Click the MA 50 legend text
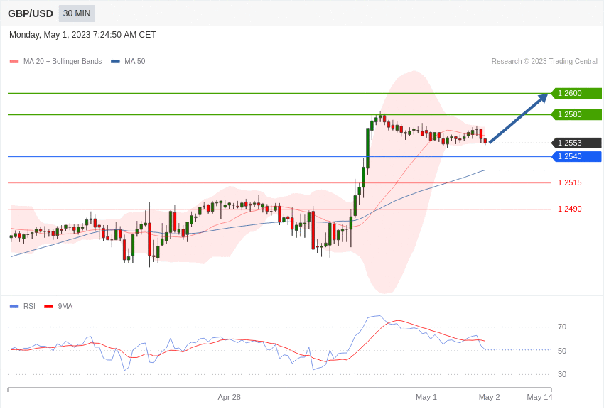The width and height of the screenshot is (604, 409). (135, 62)
